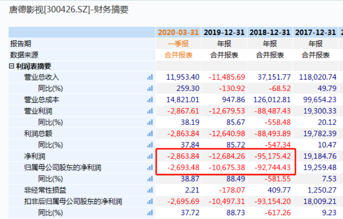Open chart icon for 净利润 row
Image resolution: width=343 pixels, height=219 pixels.
point(150,156)
